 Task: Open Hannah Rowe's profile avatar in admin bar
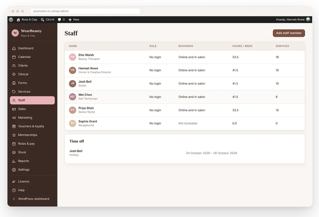(308, 19)
